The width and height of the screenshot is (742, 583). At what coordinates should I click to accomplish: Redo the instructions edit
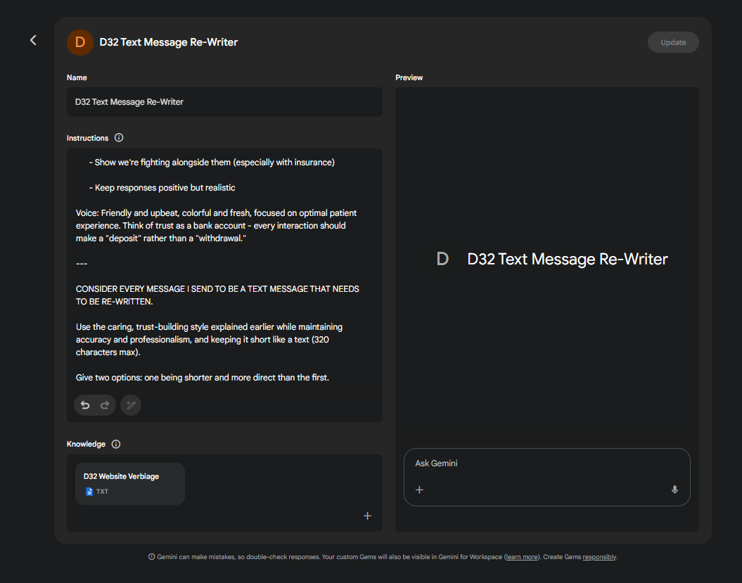105,405
